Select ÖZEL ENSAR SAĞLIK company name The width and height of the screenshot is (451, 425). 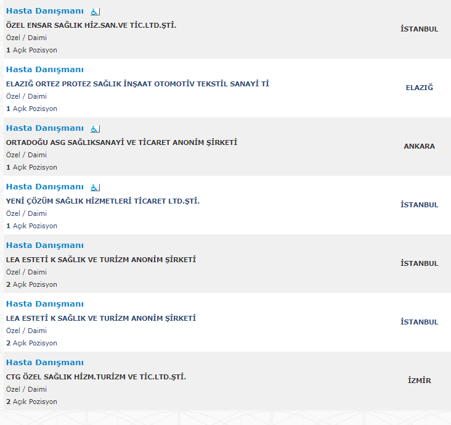91,25
